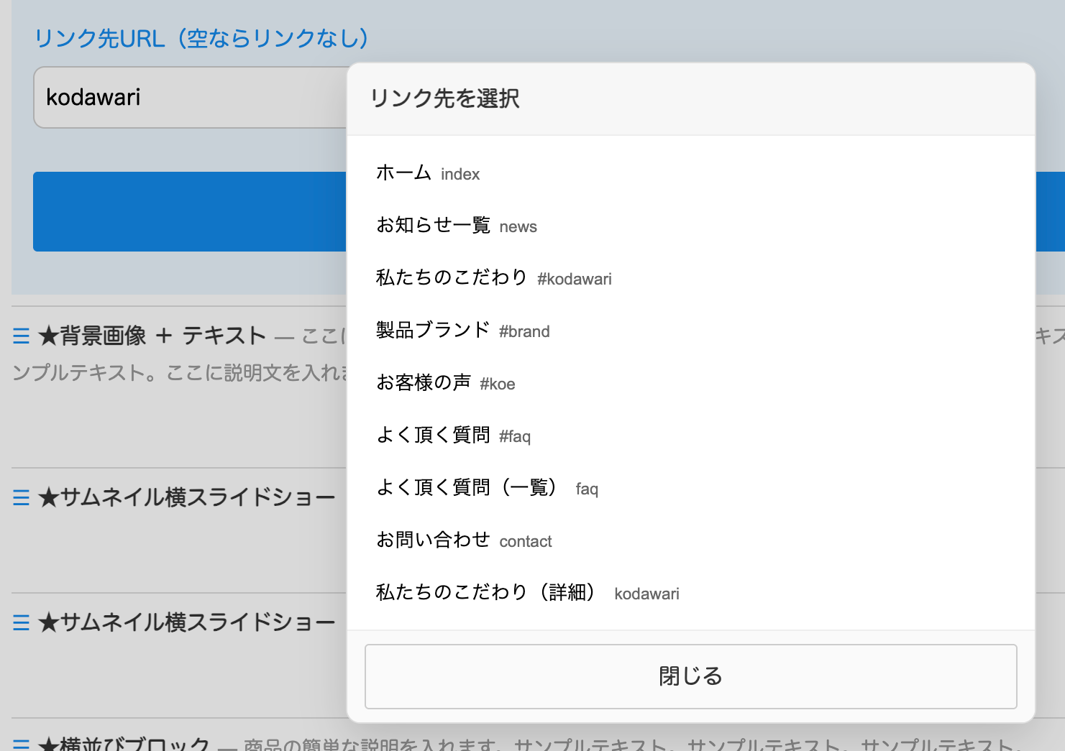The width and height of the screenshot is (1065, 751).
Task: Choose お知らせ一覧 news from list
Action: (456, 226)
